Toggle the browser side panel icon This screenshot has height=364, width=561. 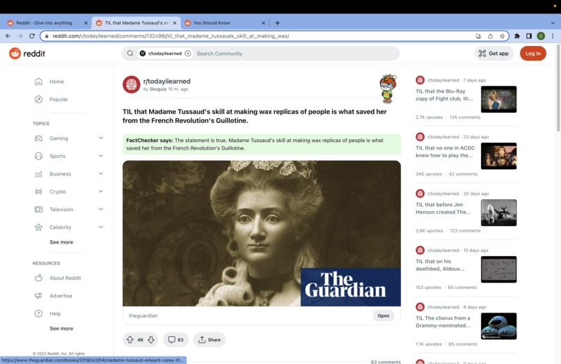click(x=529, y=35)
